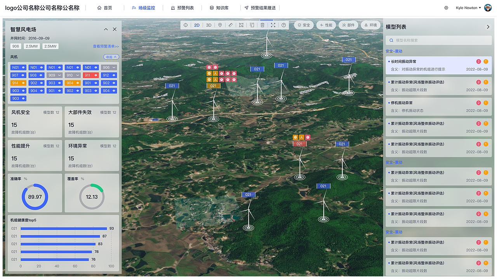Screen dimensions: 497x279
Task: Show the hidden gray 906 turbine tag
Action: (114, 67)
